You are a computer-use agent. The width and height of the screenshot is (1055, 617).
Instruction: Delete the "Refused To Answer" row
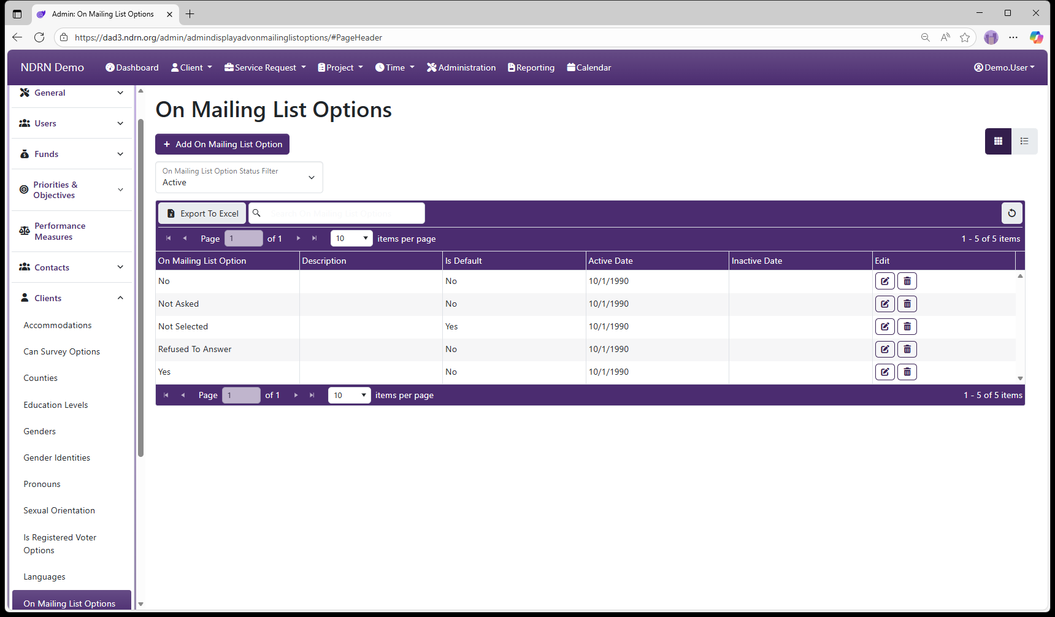907,349
